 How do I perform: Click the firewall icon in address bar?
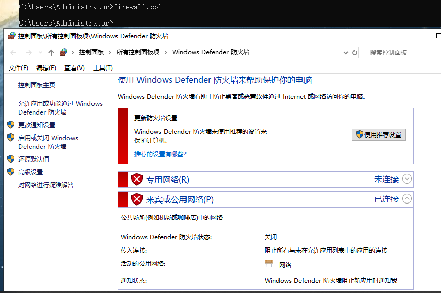(x=63, y=52)
